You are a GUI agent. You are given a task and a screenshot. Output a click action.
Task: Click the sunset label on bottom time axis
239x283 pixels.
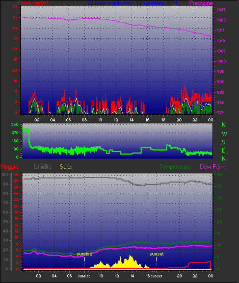coord(156,276)
